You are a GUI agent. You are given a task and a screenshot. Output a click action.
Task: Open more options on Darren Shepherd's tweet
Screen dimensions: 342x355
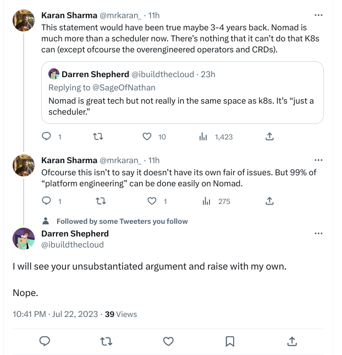[318, 233]
